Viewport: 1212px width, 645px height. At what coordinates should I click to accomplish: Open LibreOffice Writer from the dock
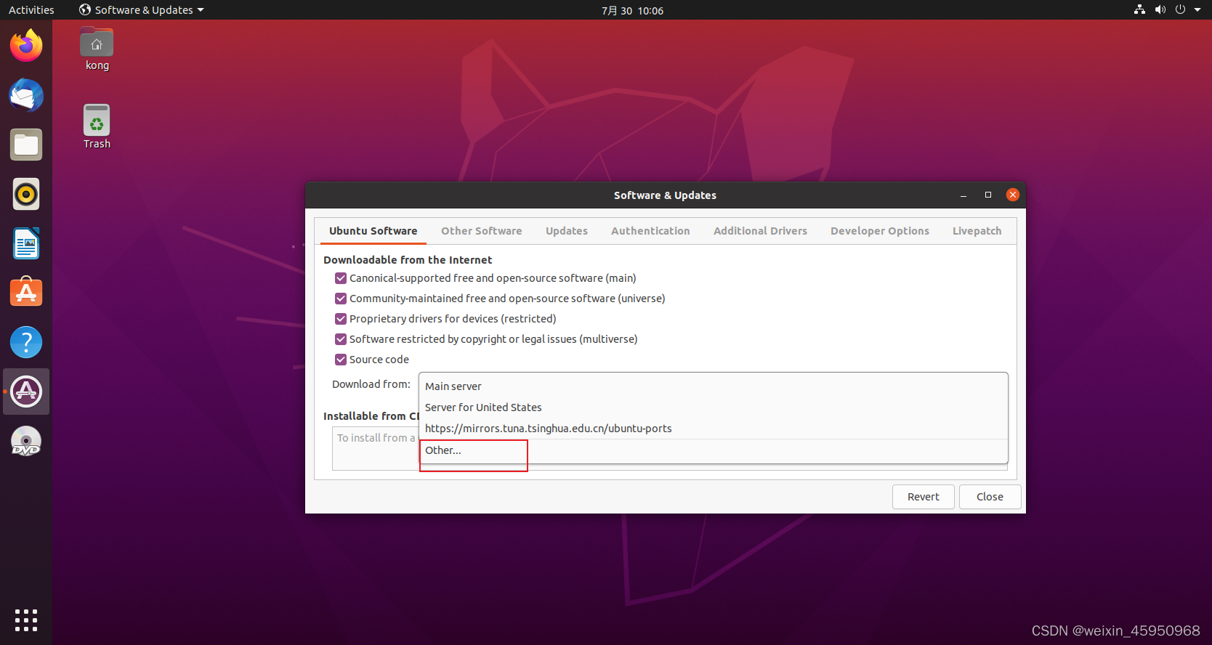click(x=26, y=243)
